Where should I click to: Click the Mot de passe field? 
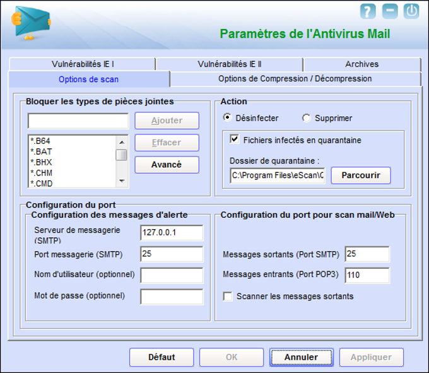[172, 297]
